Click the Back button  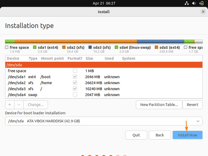(160, 135)
